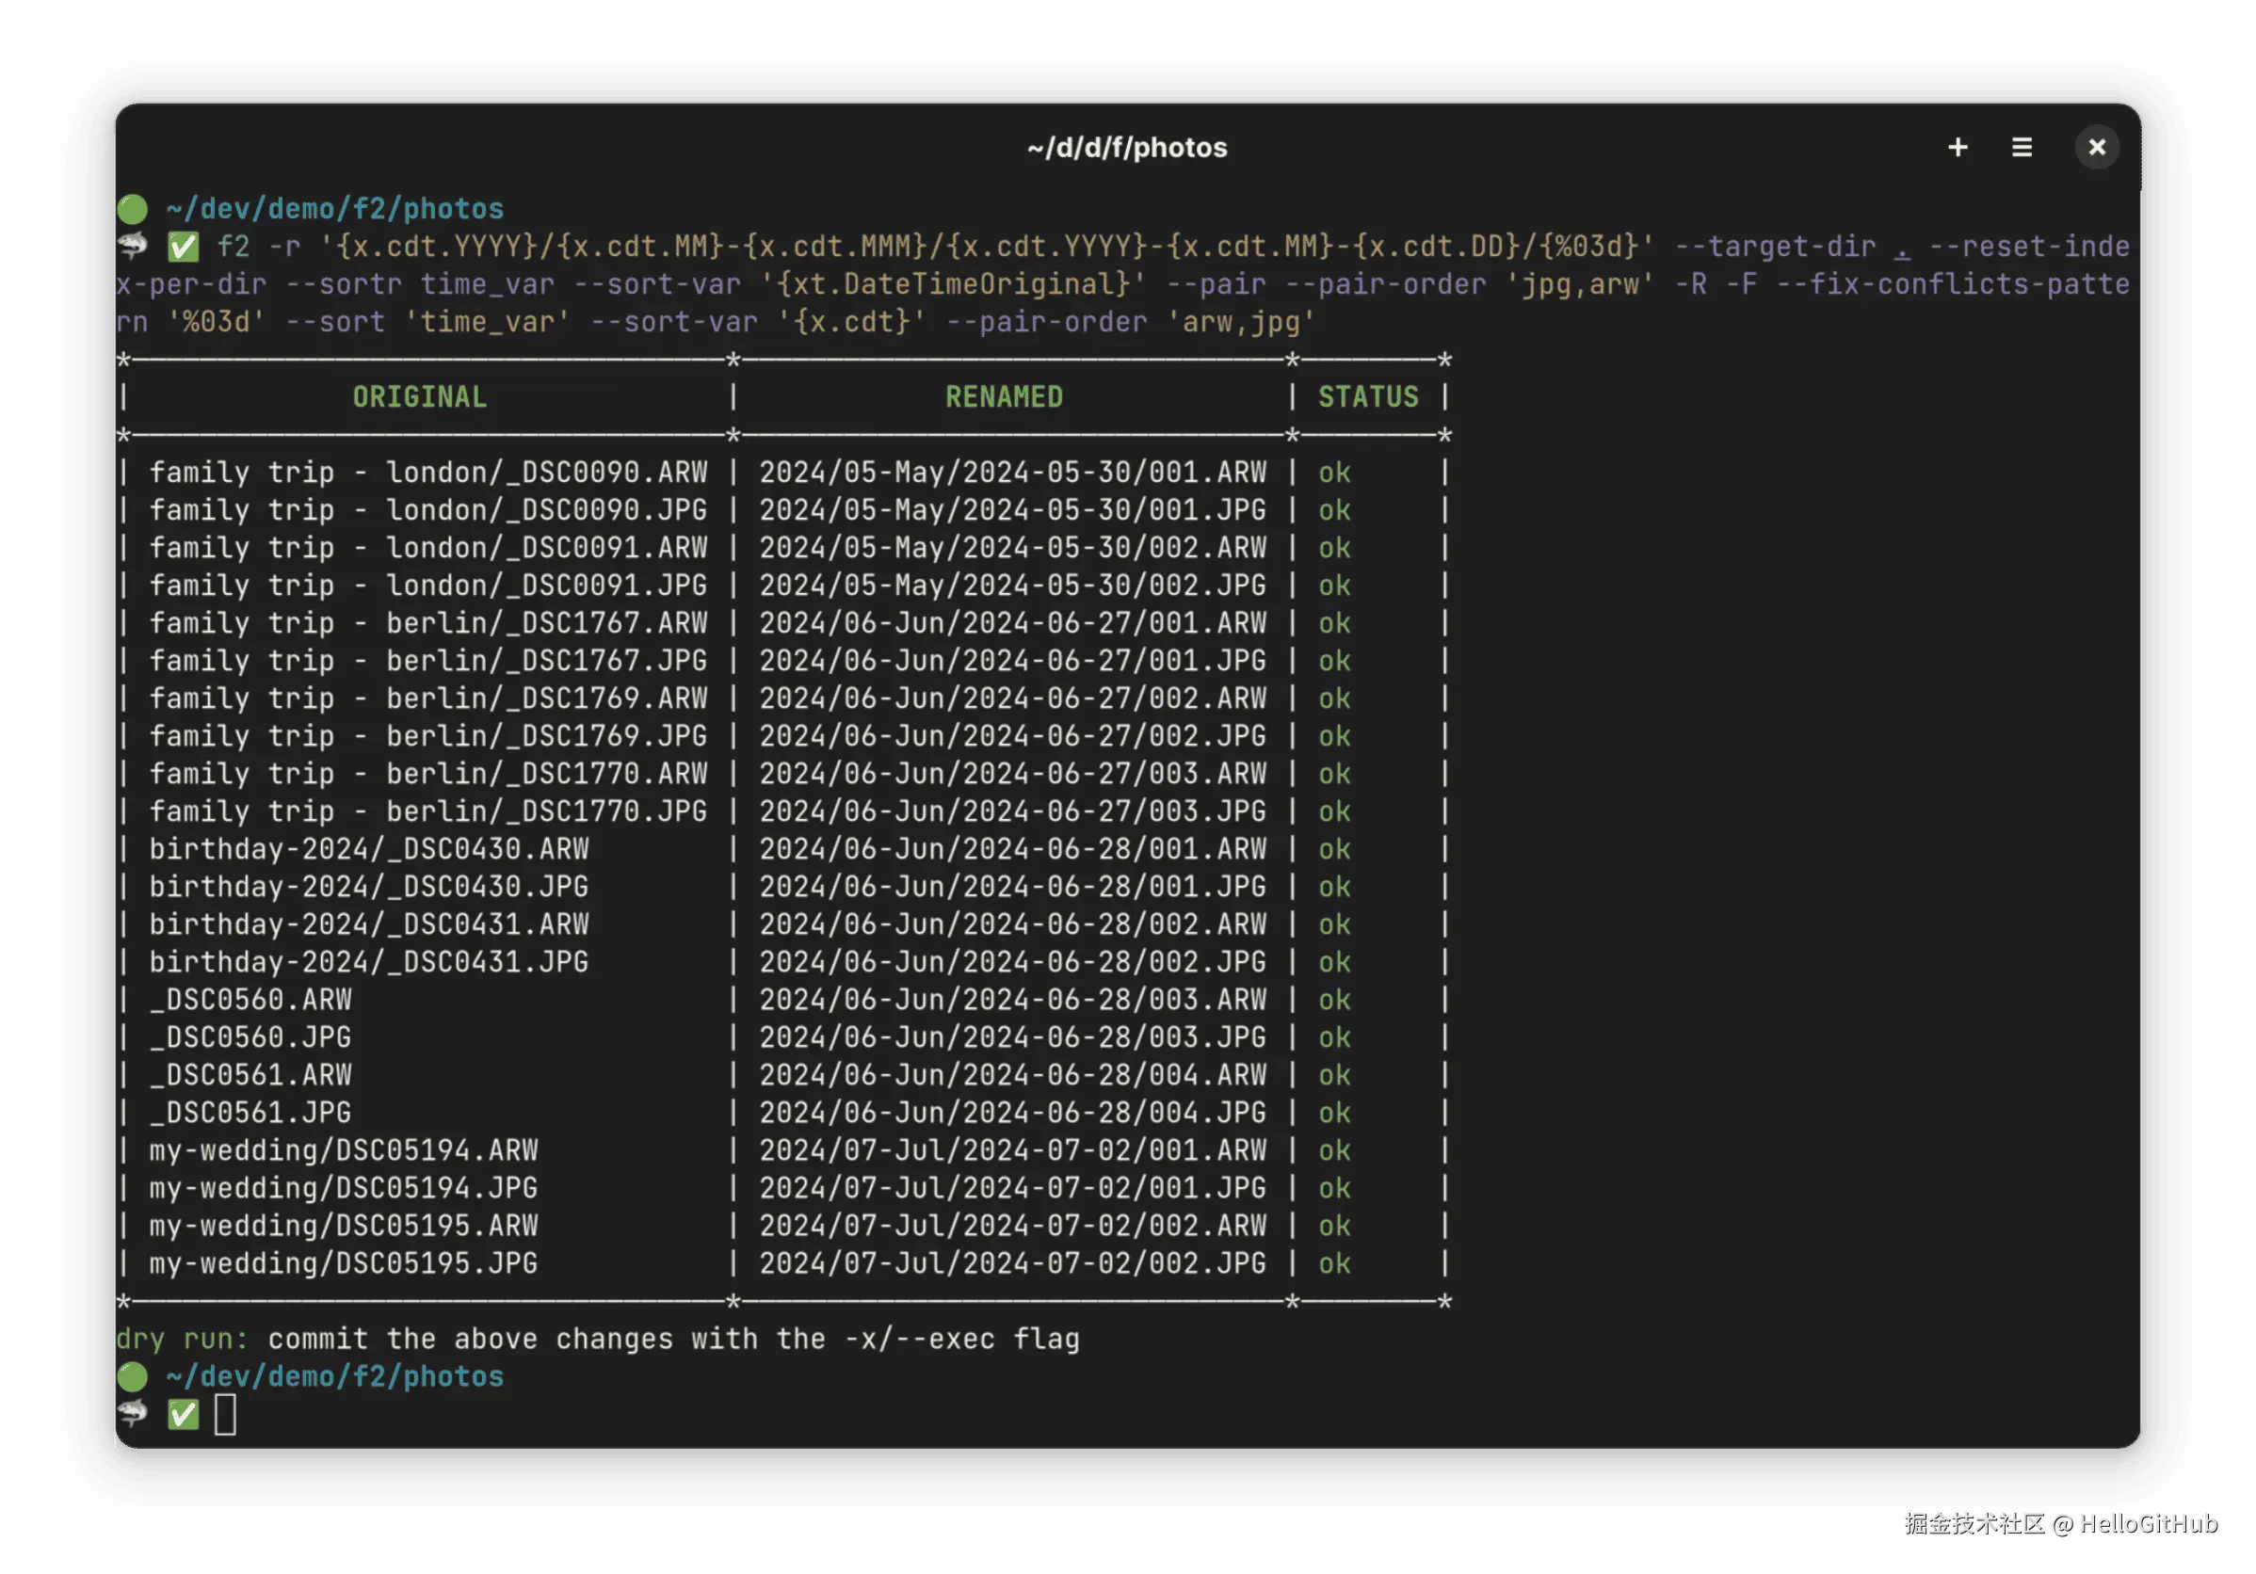This screenshot has width=2256, height=1574.
Task: Click the STATUS column header
Action: point(1368,397)
